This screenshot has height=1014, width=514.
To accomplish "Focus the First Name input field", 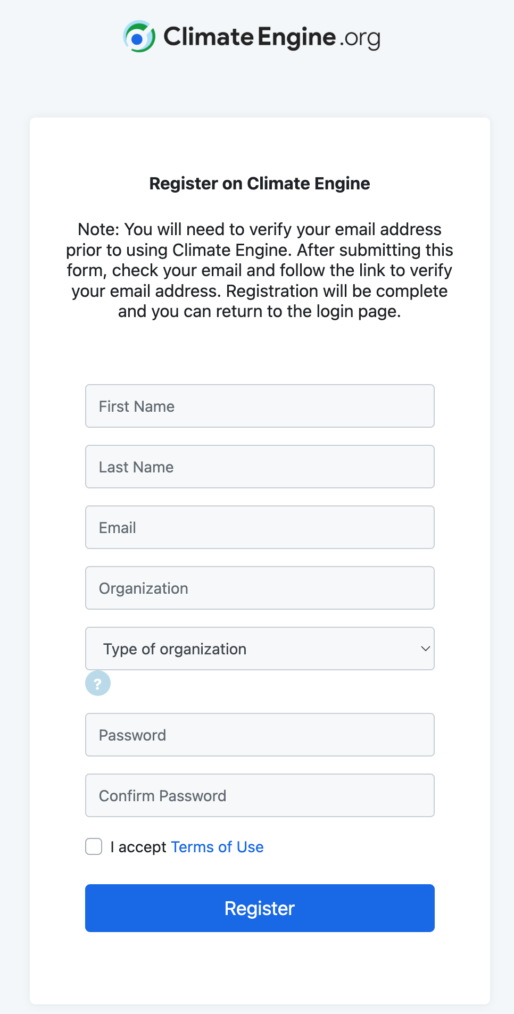I will click(x=260, y=406).
